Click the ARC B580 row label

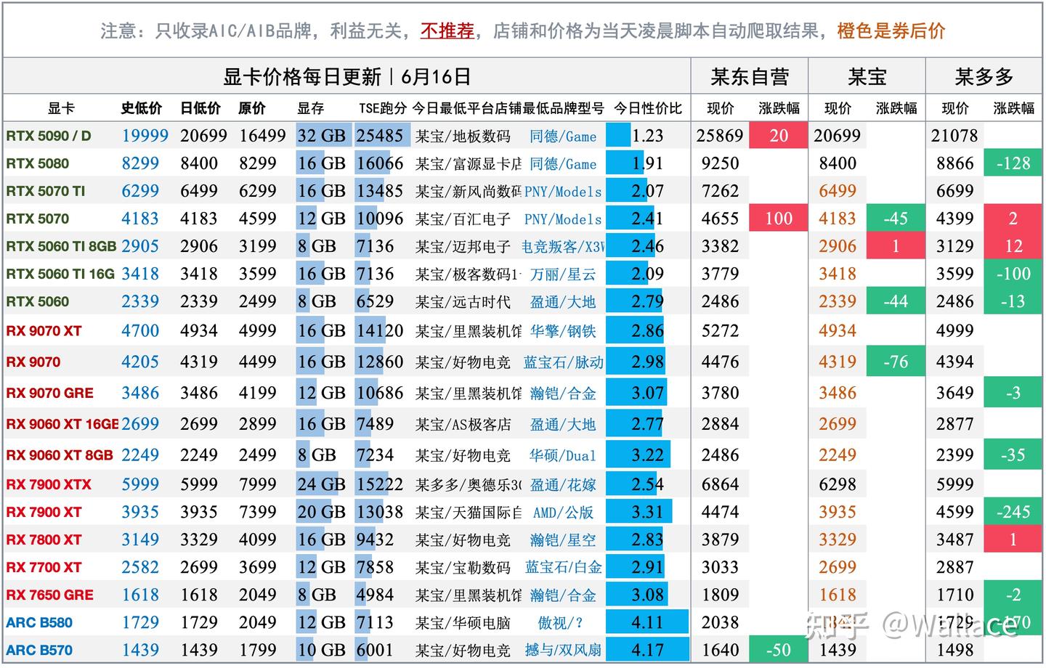[x=39, y=622]
